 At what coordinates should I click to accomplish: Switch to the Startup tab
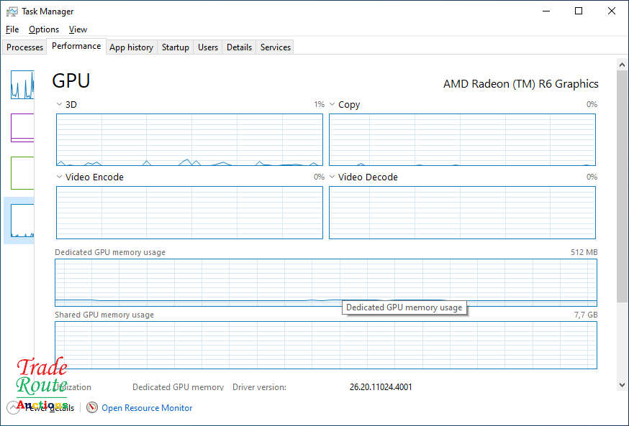tap(176, 47)
